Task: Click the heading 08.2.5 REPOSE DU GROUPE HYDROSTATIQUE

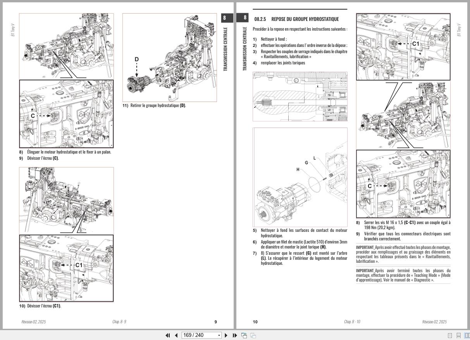Action: (296, 19)
